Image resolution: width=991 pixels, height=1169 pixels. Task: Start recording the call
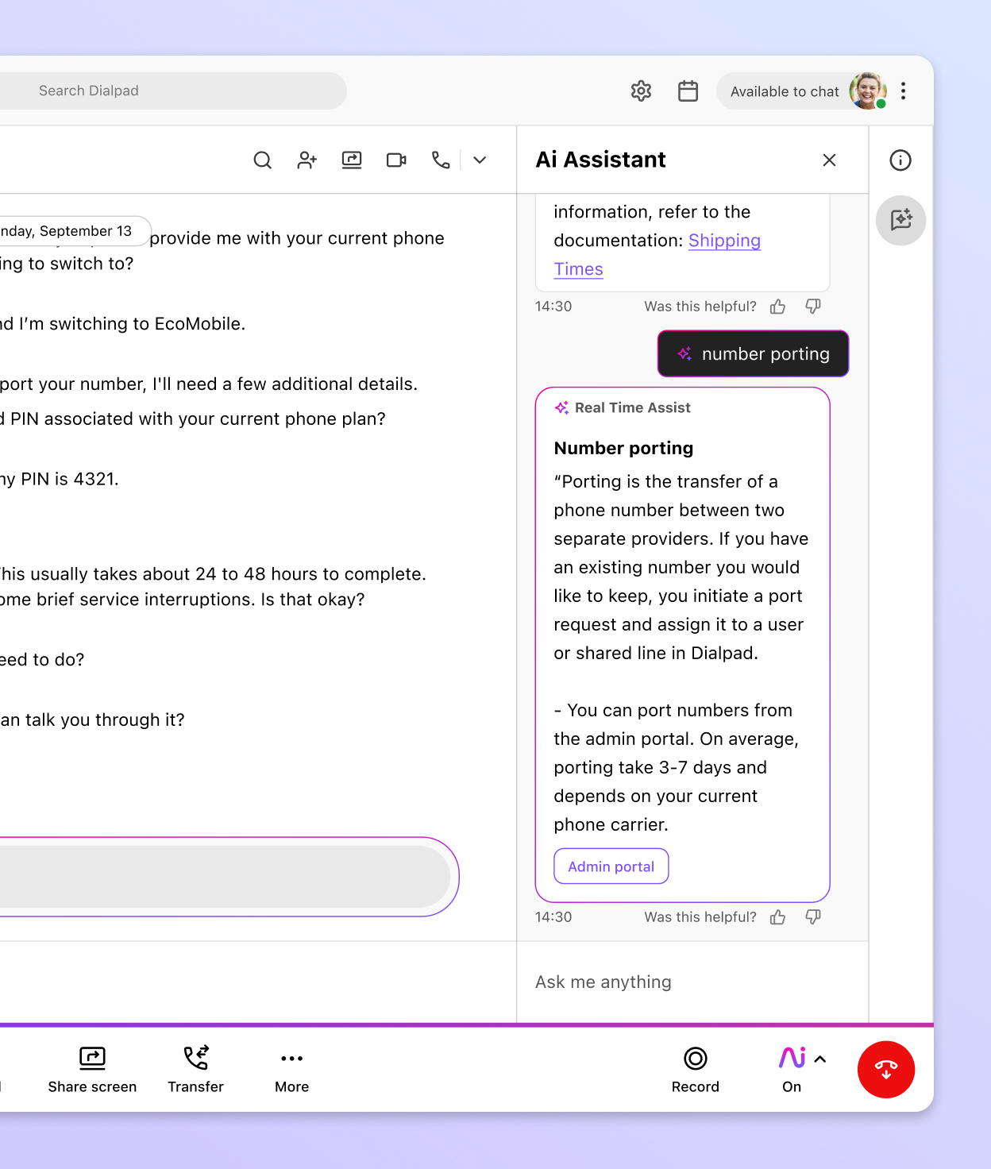[695, 1059]
